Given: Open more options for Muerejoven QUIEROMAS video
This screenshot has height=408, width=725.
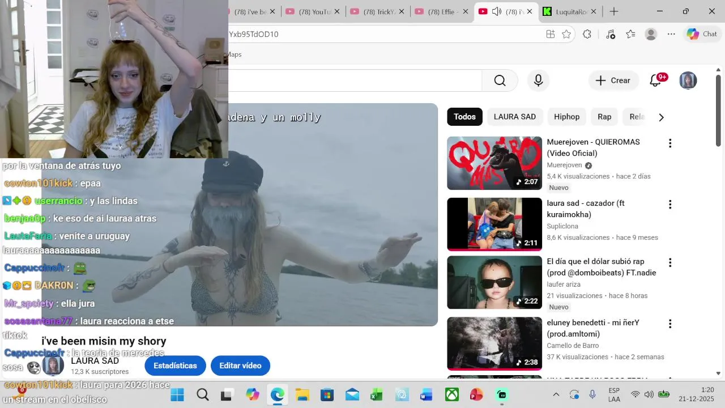Looking at the screenshot, I should 670,143.
